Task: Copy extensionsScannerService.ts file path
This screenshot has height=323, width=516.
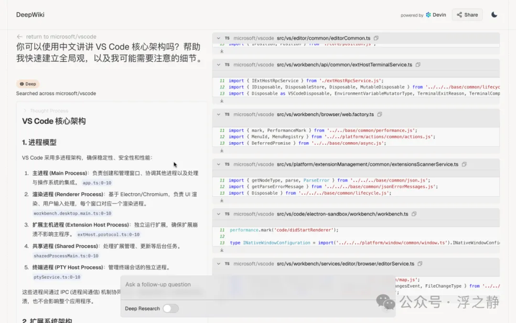Action: pyautogui.click(x=464, y=165)
